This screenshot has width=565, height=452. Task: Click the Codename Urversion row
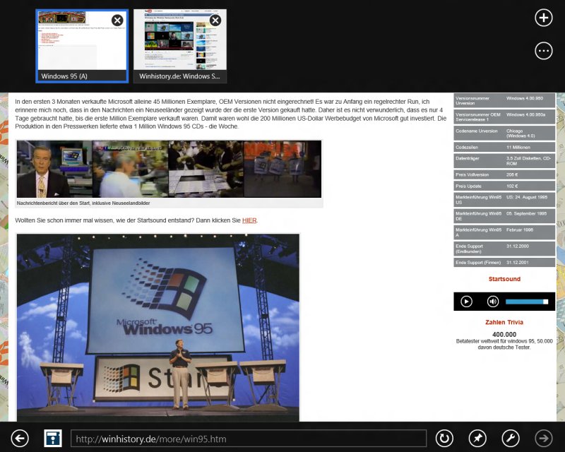point(504,133)
